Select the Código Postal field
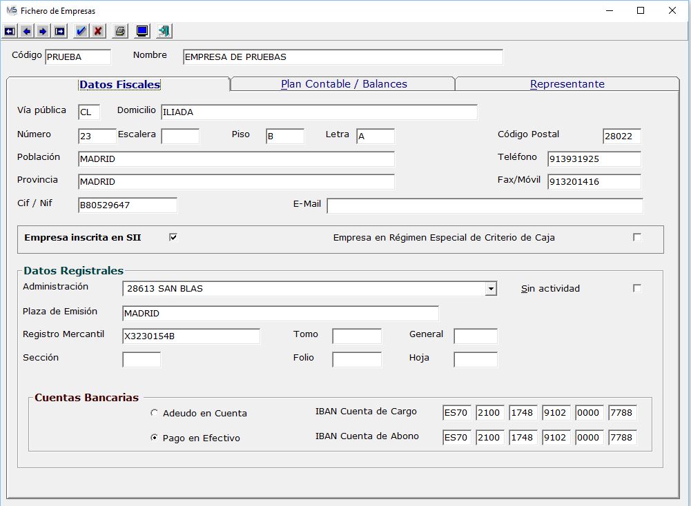 point(622,136)
